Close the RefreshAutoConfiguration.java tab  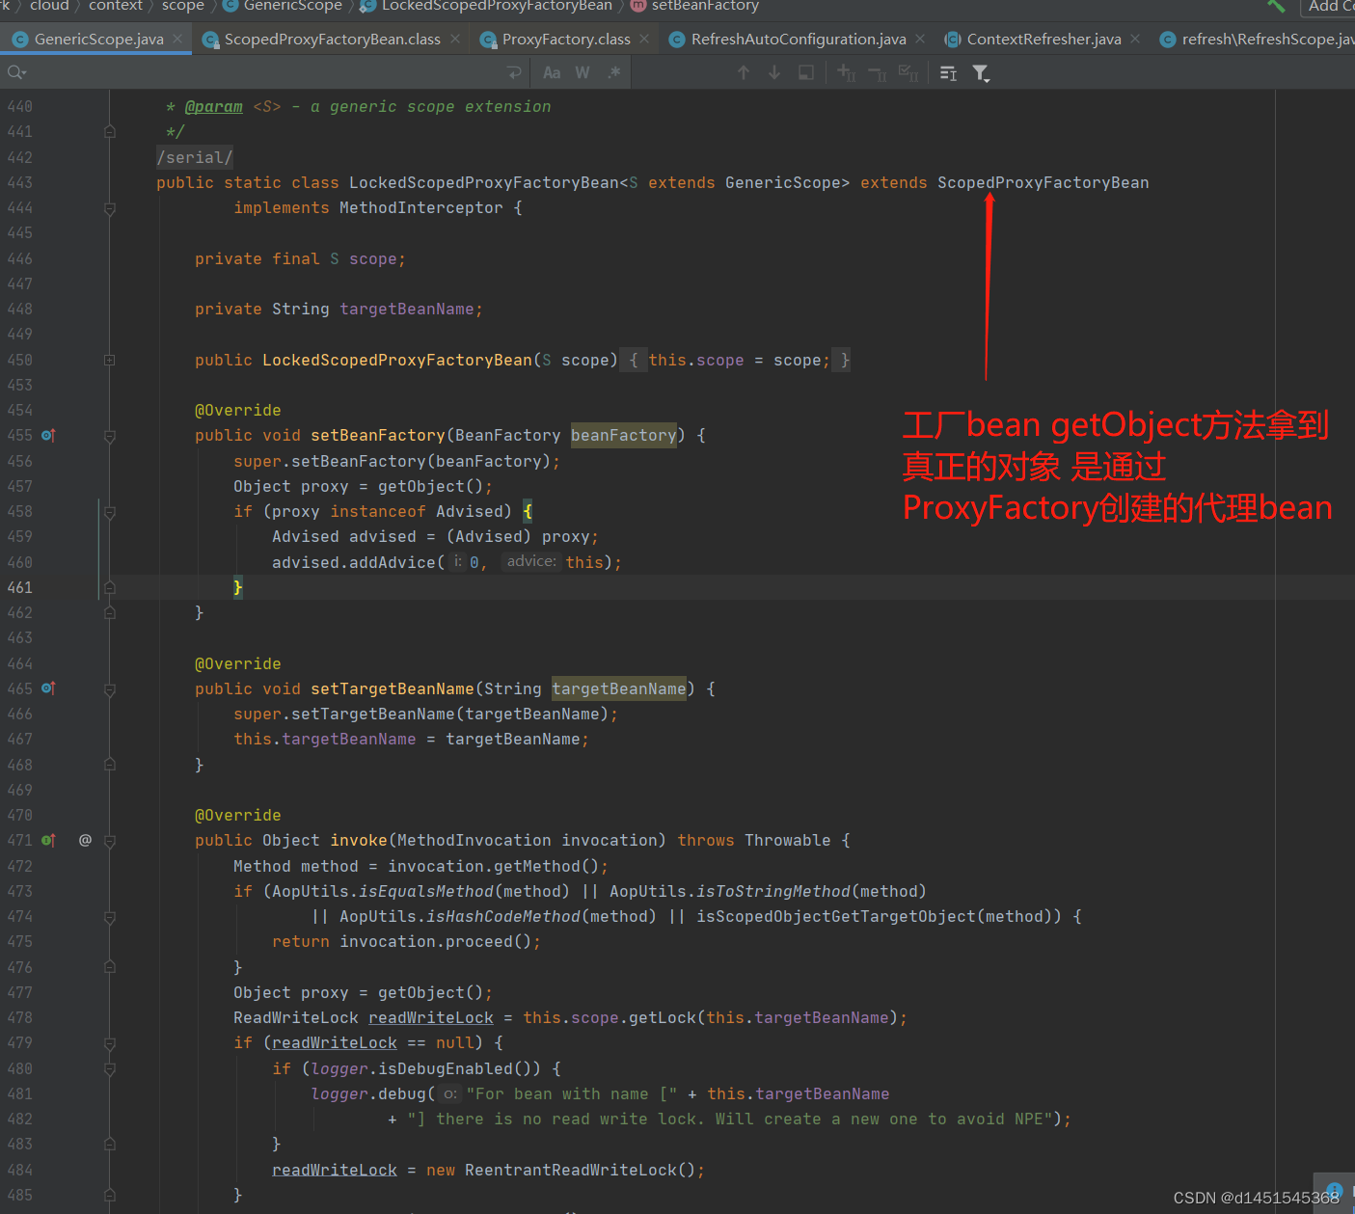coord(920,40)
